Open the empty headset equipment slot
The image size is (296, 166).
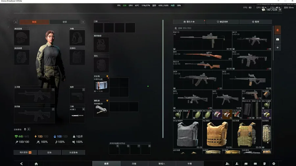[77, 38]
